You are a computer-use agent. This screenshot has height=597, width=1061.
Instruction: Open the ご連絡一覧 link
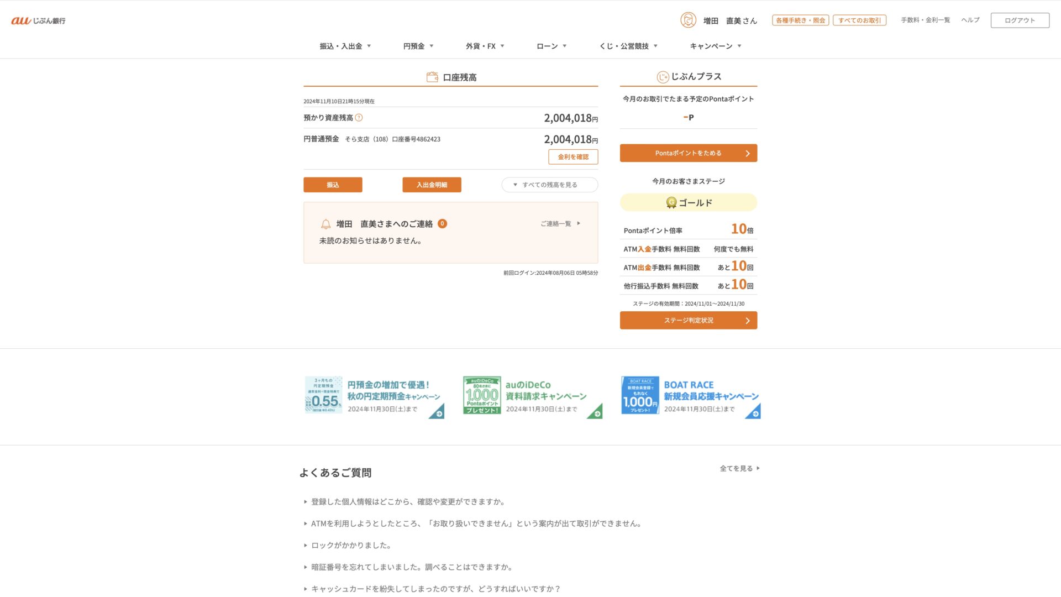pos(560,224)
